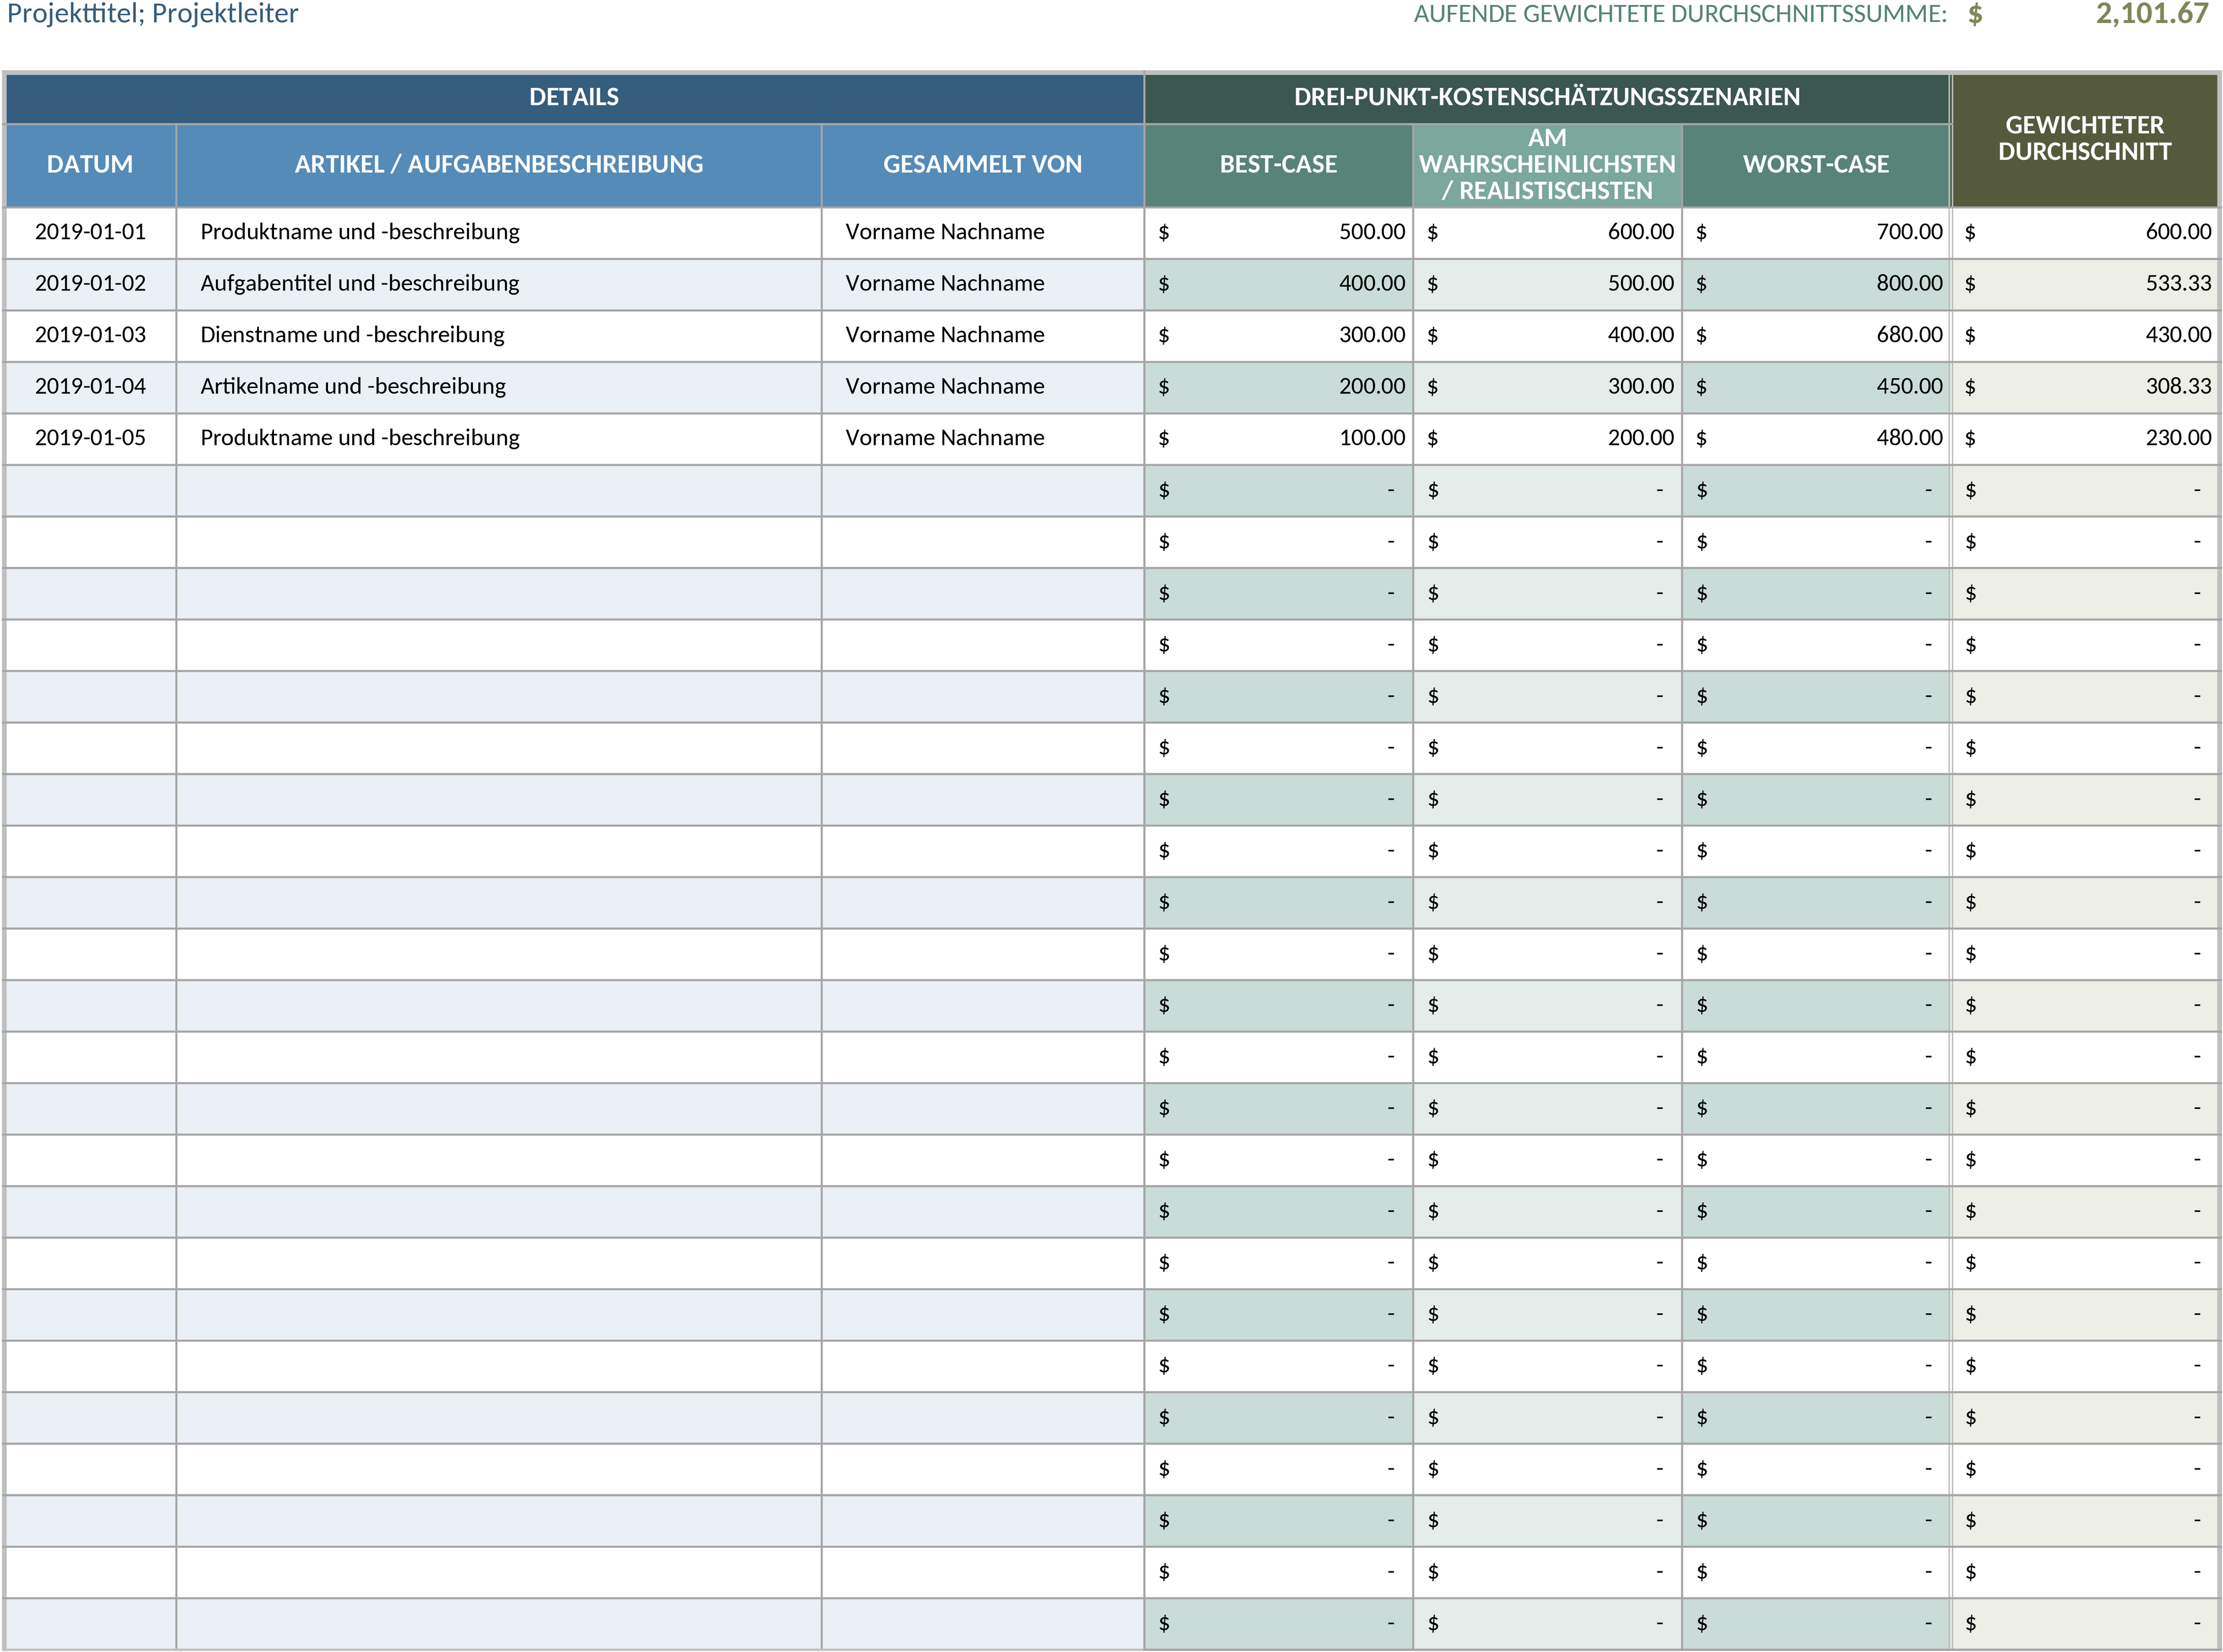Select date cell 2019-01-03
The image size is (2223, 1652).
[x=90, y=335]
